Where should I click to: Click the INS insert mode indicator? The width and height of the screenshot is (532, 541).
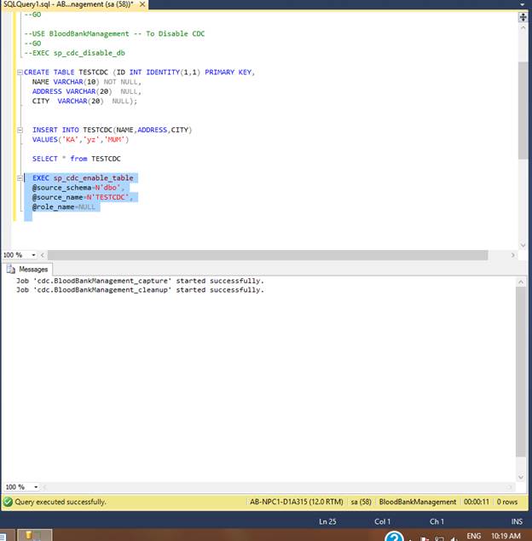coord(517,521)
